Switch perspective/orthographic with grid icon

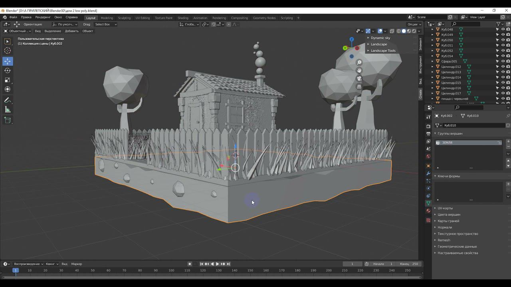[x=359, y=86]
